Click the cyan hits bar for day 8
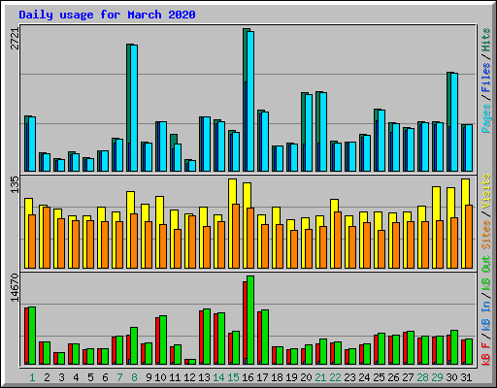This screenshot has height=388, width=497. click(134, 108)
